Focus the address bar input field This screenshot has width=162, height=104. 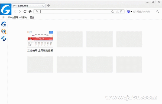[x=75, y=12]
